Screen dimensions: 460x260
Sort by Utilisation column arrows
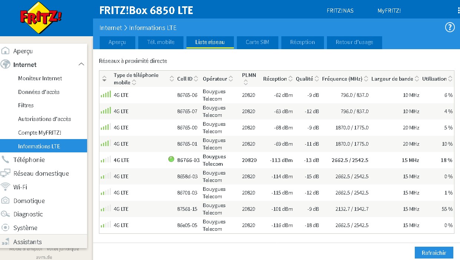click(450, 79)
